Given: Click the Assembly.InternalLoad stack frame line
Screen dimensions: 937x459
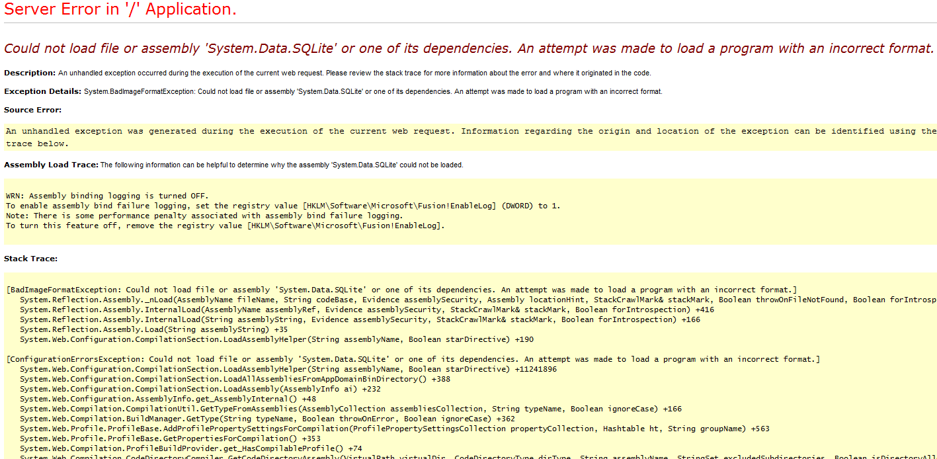Looking at the screenshot, I should 331,310.
